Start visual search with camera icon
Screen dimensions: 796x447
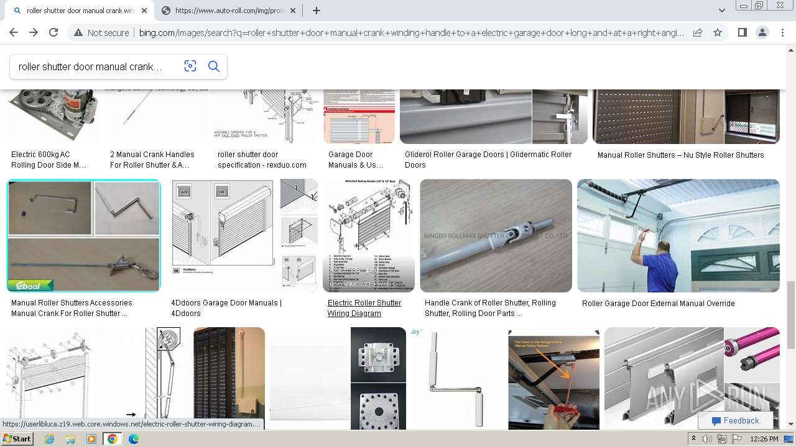pyautogui.click(x=190, y=66)
